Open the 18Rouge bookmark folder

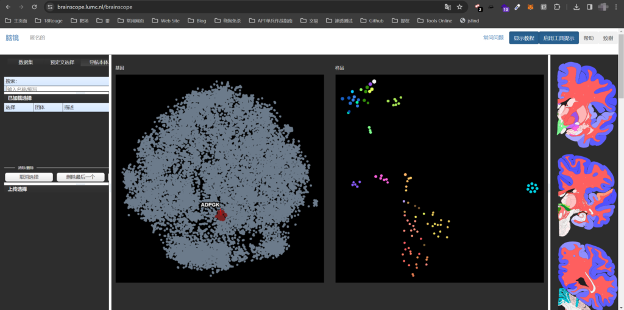(49, 21)
